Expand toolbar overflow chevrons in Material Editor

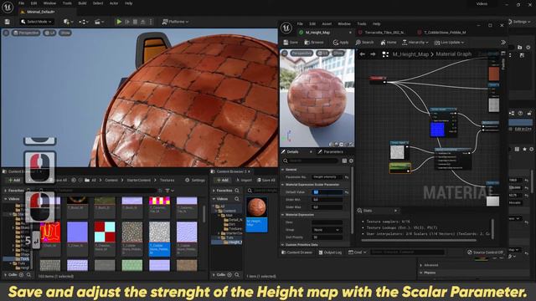pos(503,43)
